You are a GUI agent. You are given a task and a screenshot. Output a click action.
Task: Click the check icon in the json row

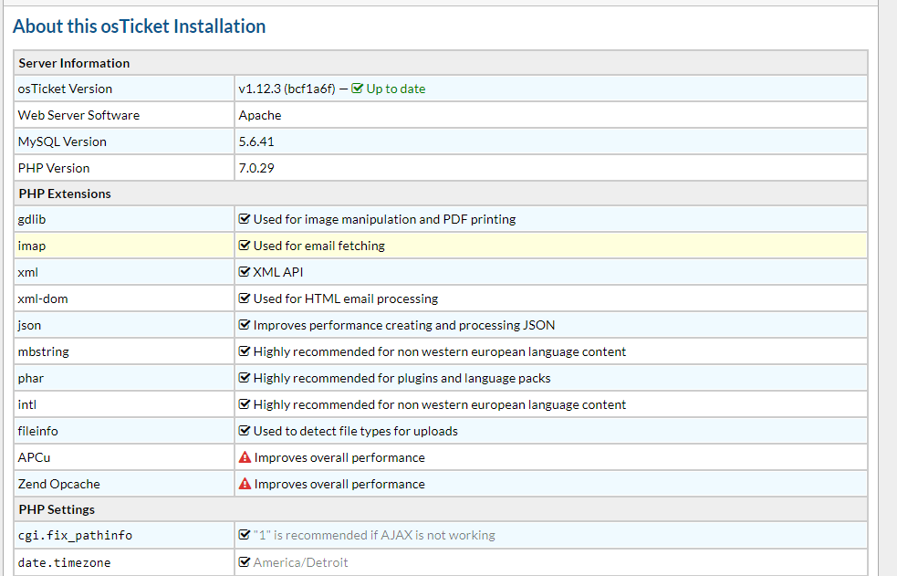pyautogui.click(x=245, y=325)
